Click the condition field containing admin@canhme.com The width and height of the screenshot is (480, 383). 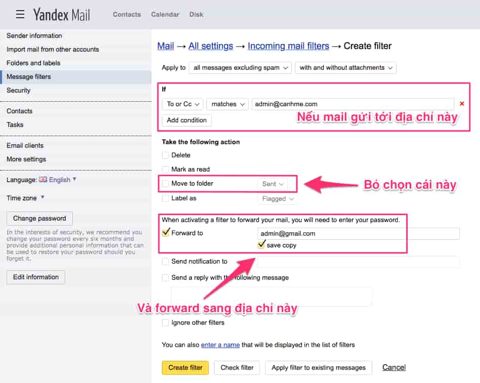(x=353, y=104)
